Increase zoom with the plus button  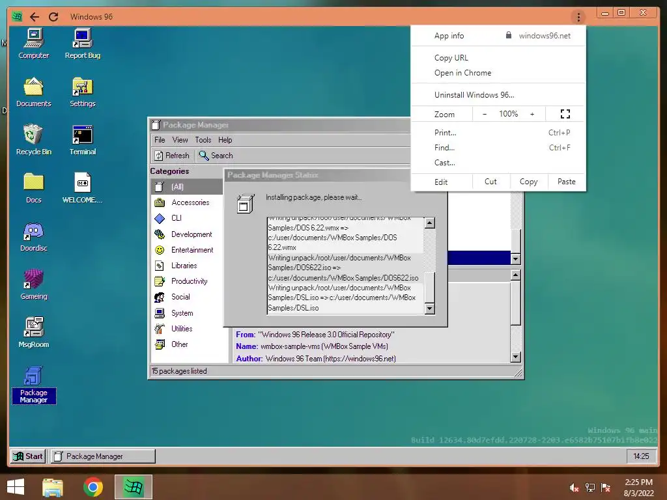point(532,114)
